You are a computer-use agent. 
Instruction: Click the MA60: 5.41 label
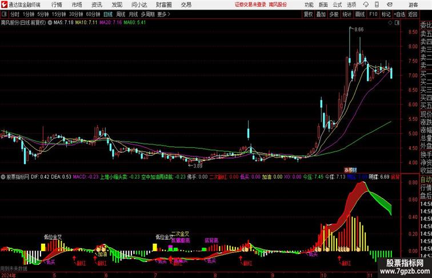click(135, 23)
